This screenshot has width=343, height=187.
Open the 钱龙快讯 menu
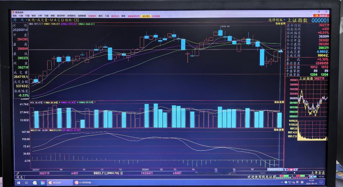115,16
